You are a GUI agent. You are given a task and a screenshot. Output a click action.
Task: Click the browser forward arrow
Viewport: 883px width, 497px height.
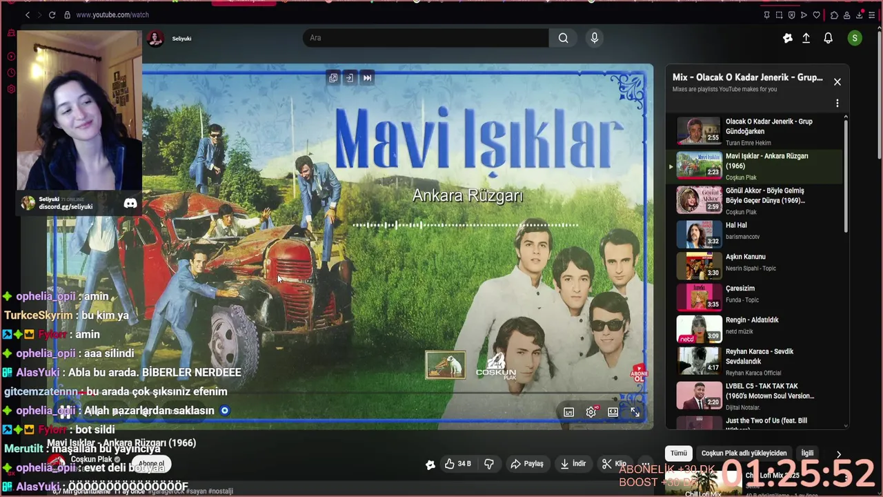(x=39, y=14)
